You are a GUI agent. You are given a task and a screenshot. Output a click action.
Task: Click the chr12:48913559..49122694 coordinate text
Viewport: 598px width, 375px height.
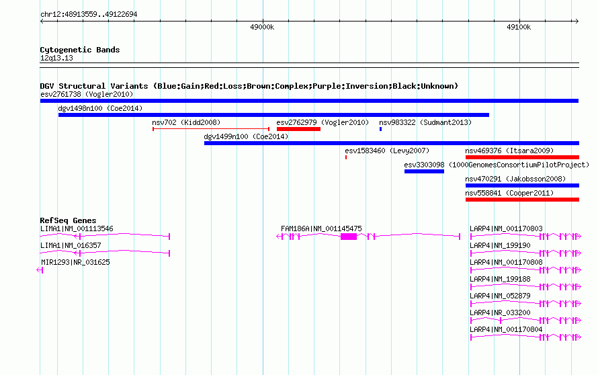point(89,14)
